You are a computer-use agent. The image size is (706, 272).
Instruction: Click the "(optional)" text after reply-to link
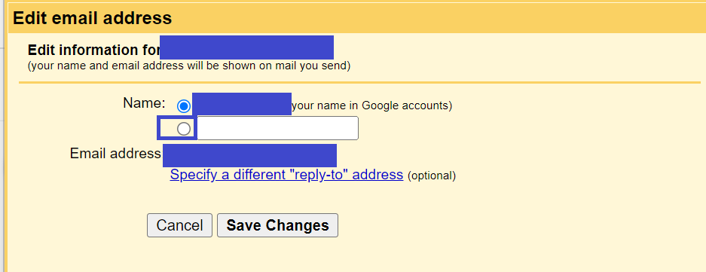[431, 176]
